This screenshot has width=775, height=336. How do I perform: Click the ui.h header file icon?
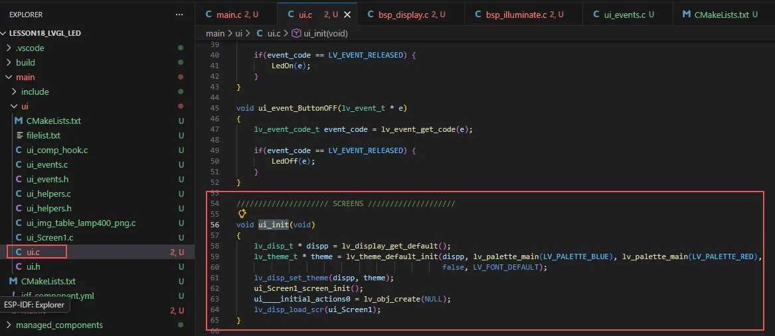[19, 266]
